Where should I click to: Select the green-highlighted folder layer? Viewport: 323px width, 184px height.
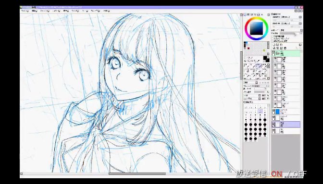(x=286, y=54)
